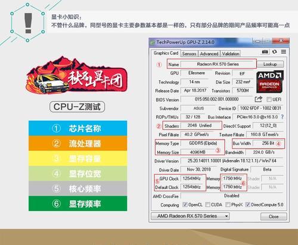Click the Name field Radeon RX 570 Series
The image size is (298, 245).
click(218, 64)
